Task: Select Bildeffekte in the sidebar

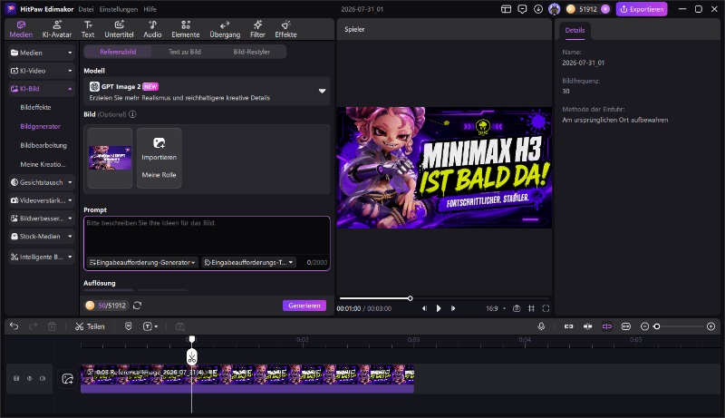Action: pyautogui.click(x=35, y=107)
